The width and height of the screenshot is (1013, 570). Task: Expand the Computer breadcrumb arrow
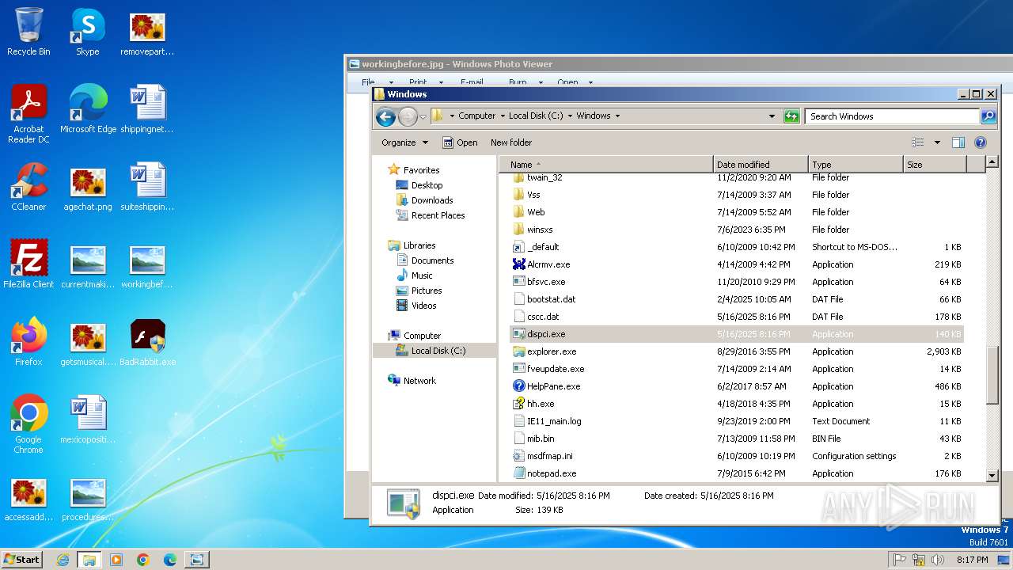(x=502, y=116)
